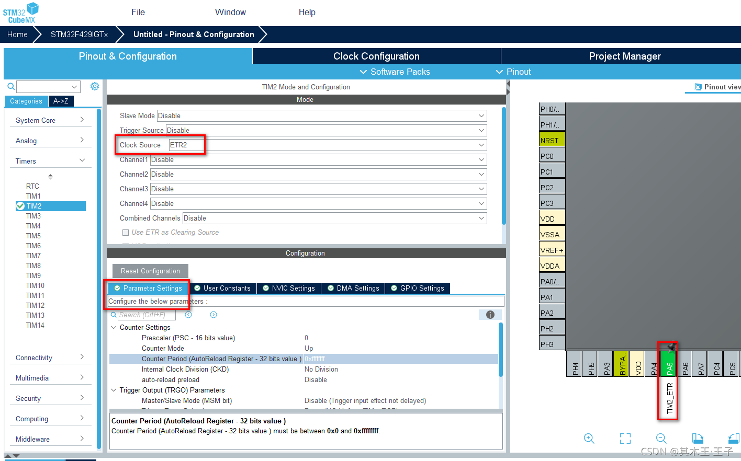Switch to the A->Z list tab

tap(61, 101)
